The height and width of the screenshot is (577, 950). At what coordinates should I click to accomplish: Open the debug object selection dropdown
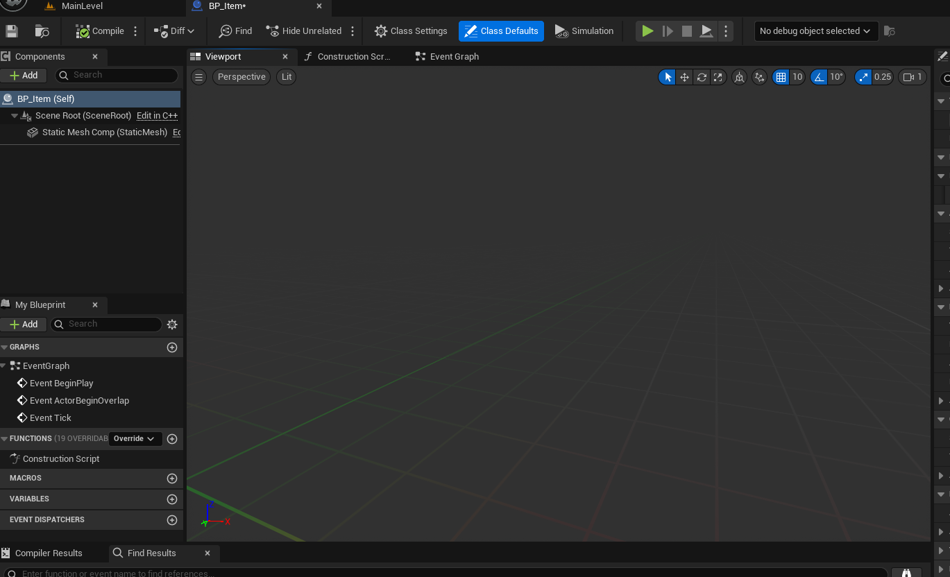click(816, 31)
